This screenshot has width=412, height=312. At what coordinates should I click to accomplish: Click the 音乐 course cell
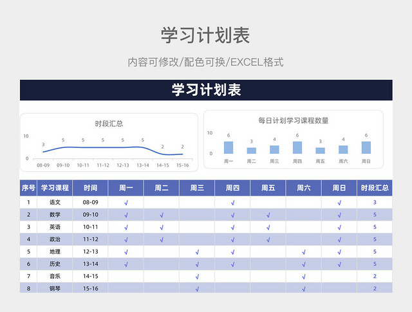click(55, 276)
